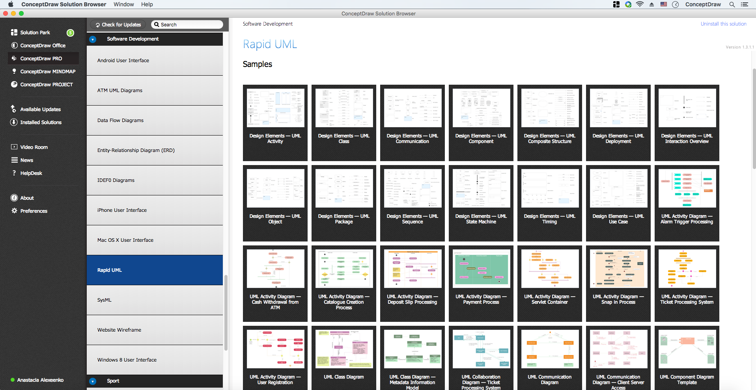Screen dimensions: 756x390
Task: Click the ConceptDraw Office icon
Action: pyautogui.click(x=14, y=45)
